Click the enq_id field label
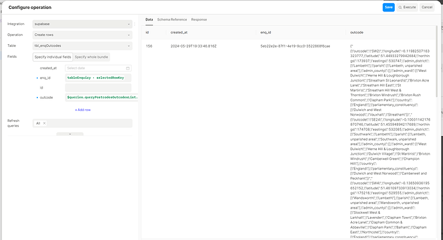The width and height of the screenshot is (443, 240). click(x=45, y=78)
